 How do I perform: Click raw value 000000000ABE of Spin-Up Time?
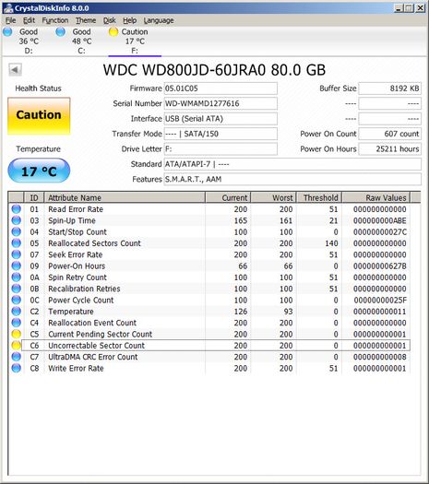380,220
